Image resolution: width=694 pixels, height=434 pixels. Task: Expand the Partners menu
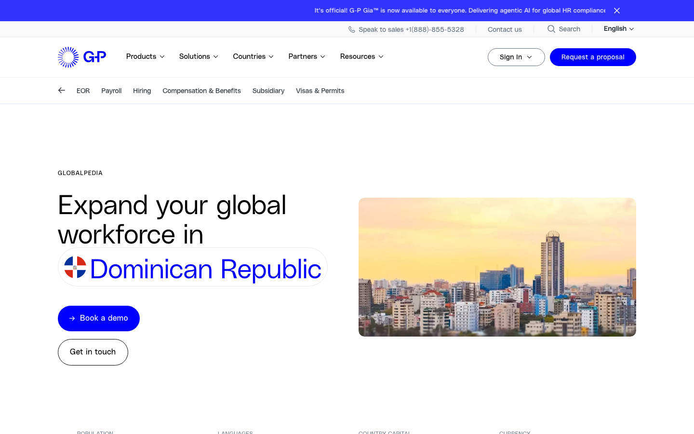307,56
